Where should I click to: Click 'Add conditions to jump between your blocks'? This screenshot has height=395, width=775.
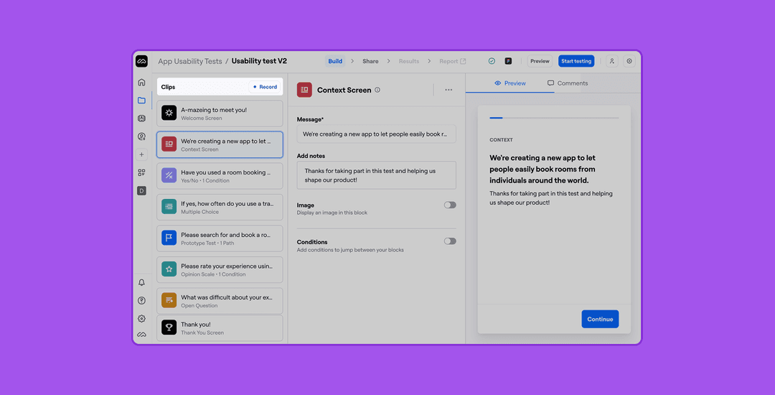click(x=350, y=250)
